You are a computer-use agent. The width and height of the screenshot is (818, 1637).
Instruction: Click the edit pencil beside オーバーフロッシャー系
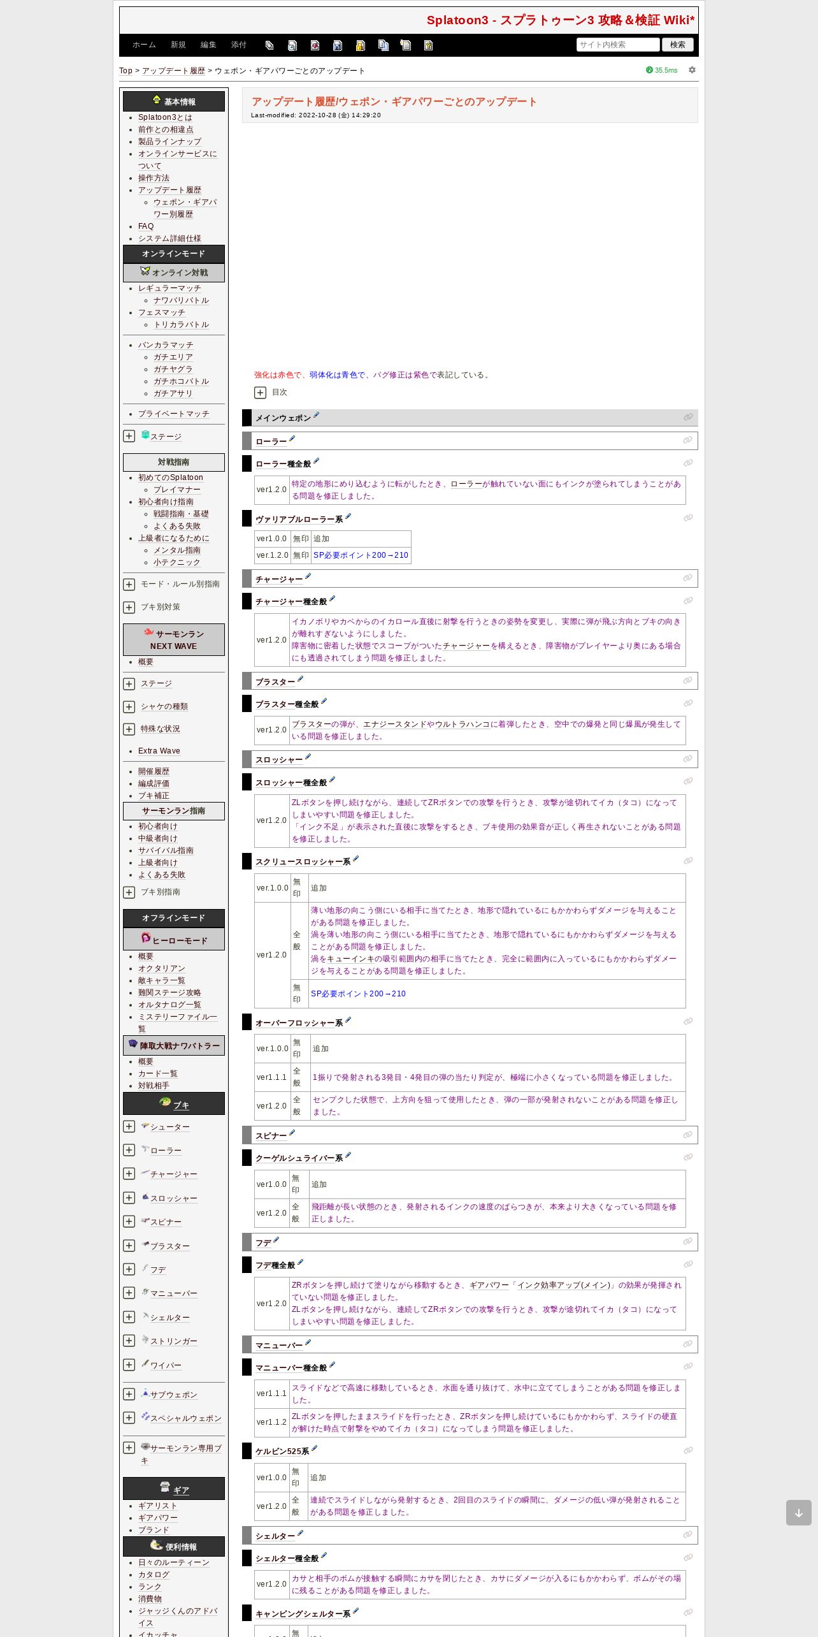[348, 1021]
